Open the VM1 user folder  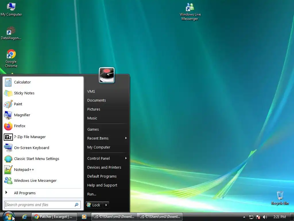[x=107, y=91]
